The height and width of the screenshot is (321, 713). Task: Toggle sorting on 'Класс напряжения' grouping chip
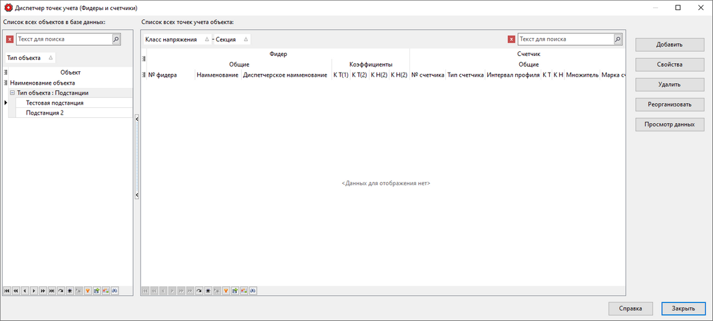tap(177, 39)
